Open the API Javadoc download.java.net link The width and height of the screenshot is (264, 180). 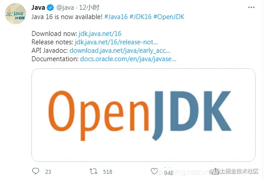pyautogui.click(x=120, y=51)
